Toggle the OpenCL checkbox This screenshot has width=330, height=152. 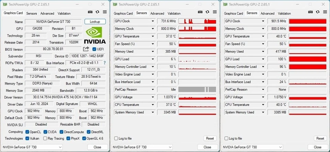[x=27, y=132]
